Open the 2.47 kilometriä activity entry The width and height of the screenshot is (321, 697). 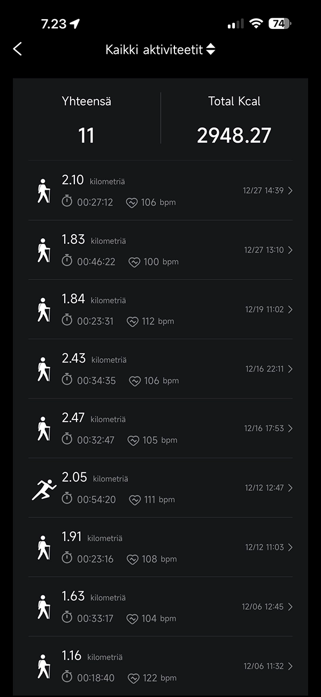160,428
